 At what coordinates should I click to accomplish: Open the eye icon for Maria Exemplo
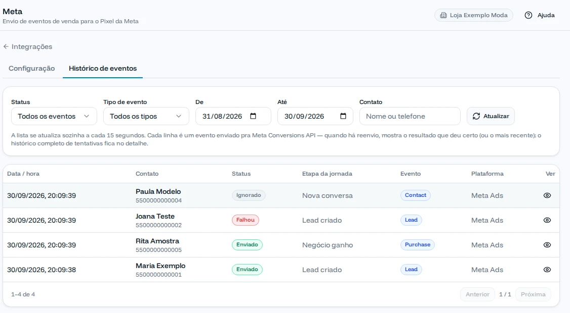pos(547,270)
